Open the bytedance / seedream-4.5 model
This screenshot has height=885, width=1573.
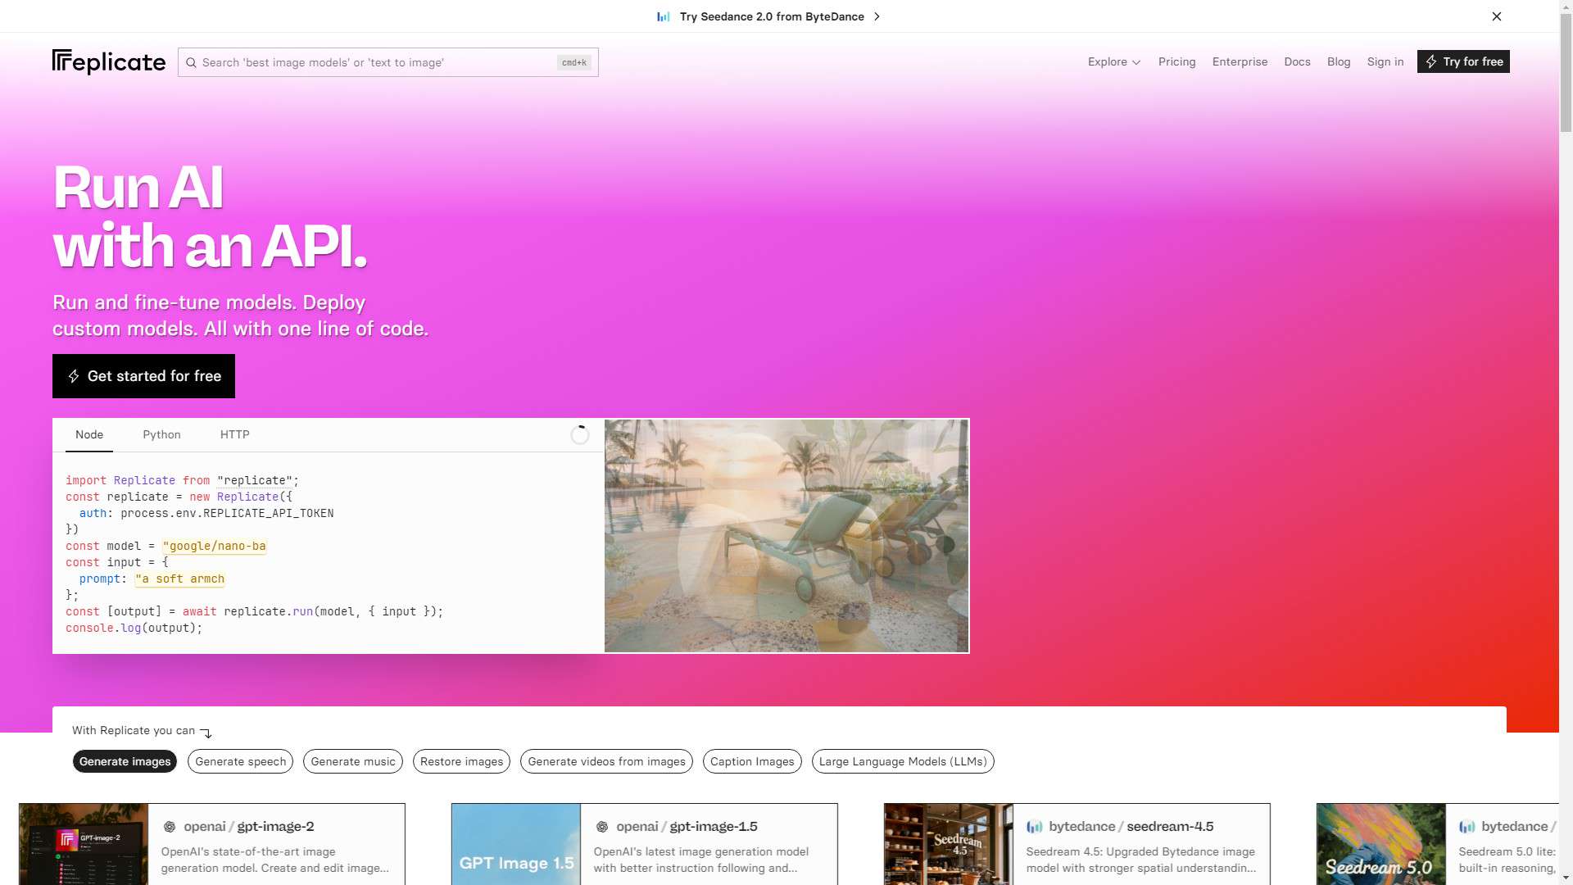pyautogui.click(x=1131, y=827)
